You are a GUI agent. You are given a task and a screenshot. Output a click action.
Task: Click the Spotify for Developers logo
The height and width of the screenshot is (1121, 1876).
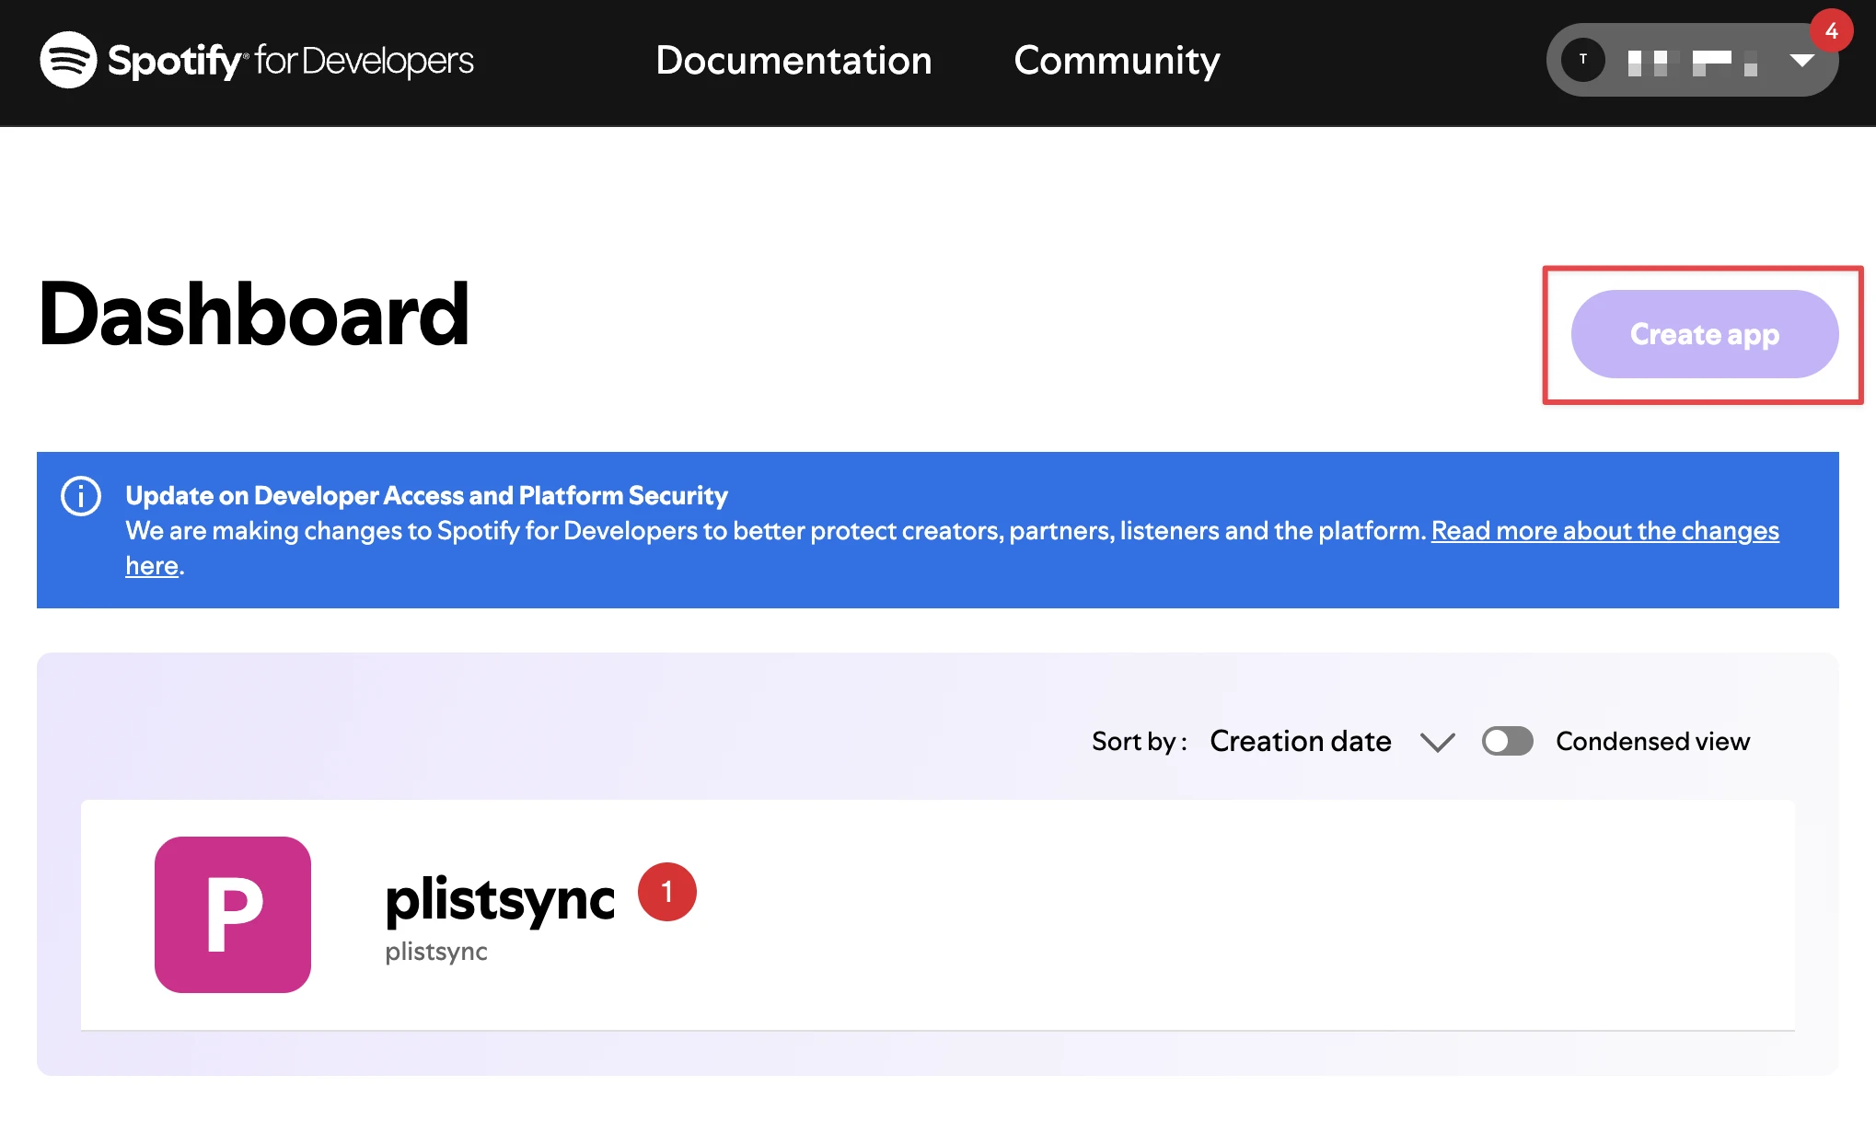257,61
